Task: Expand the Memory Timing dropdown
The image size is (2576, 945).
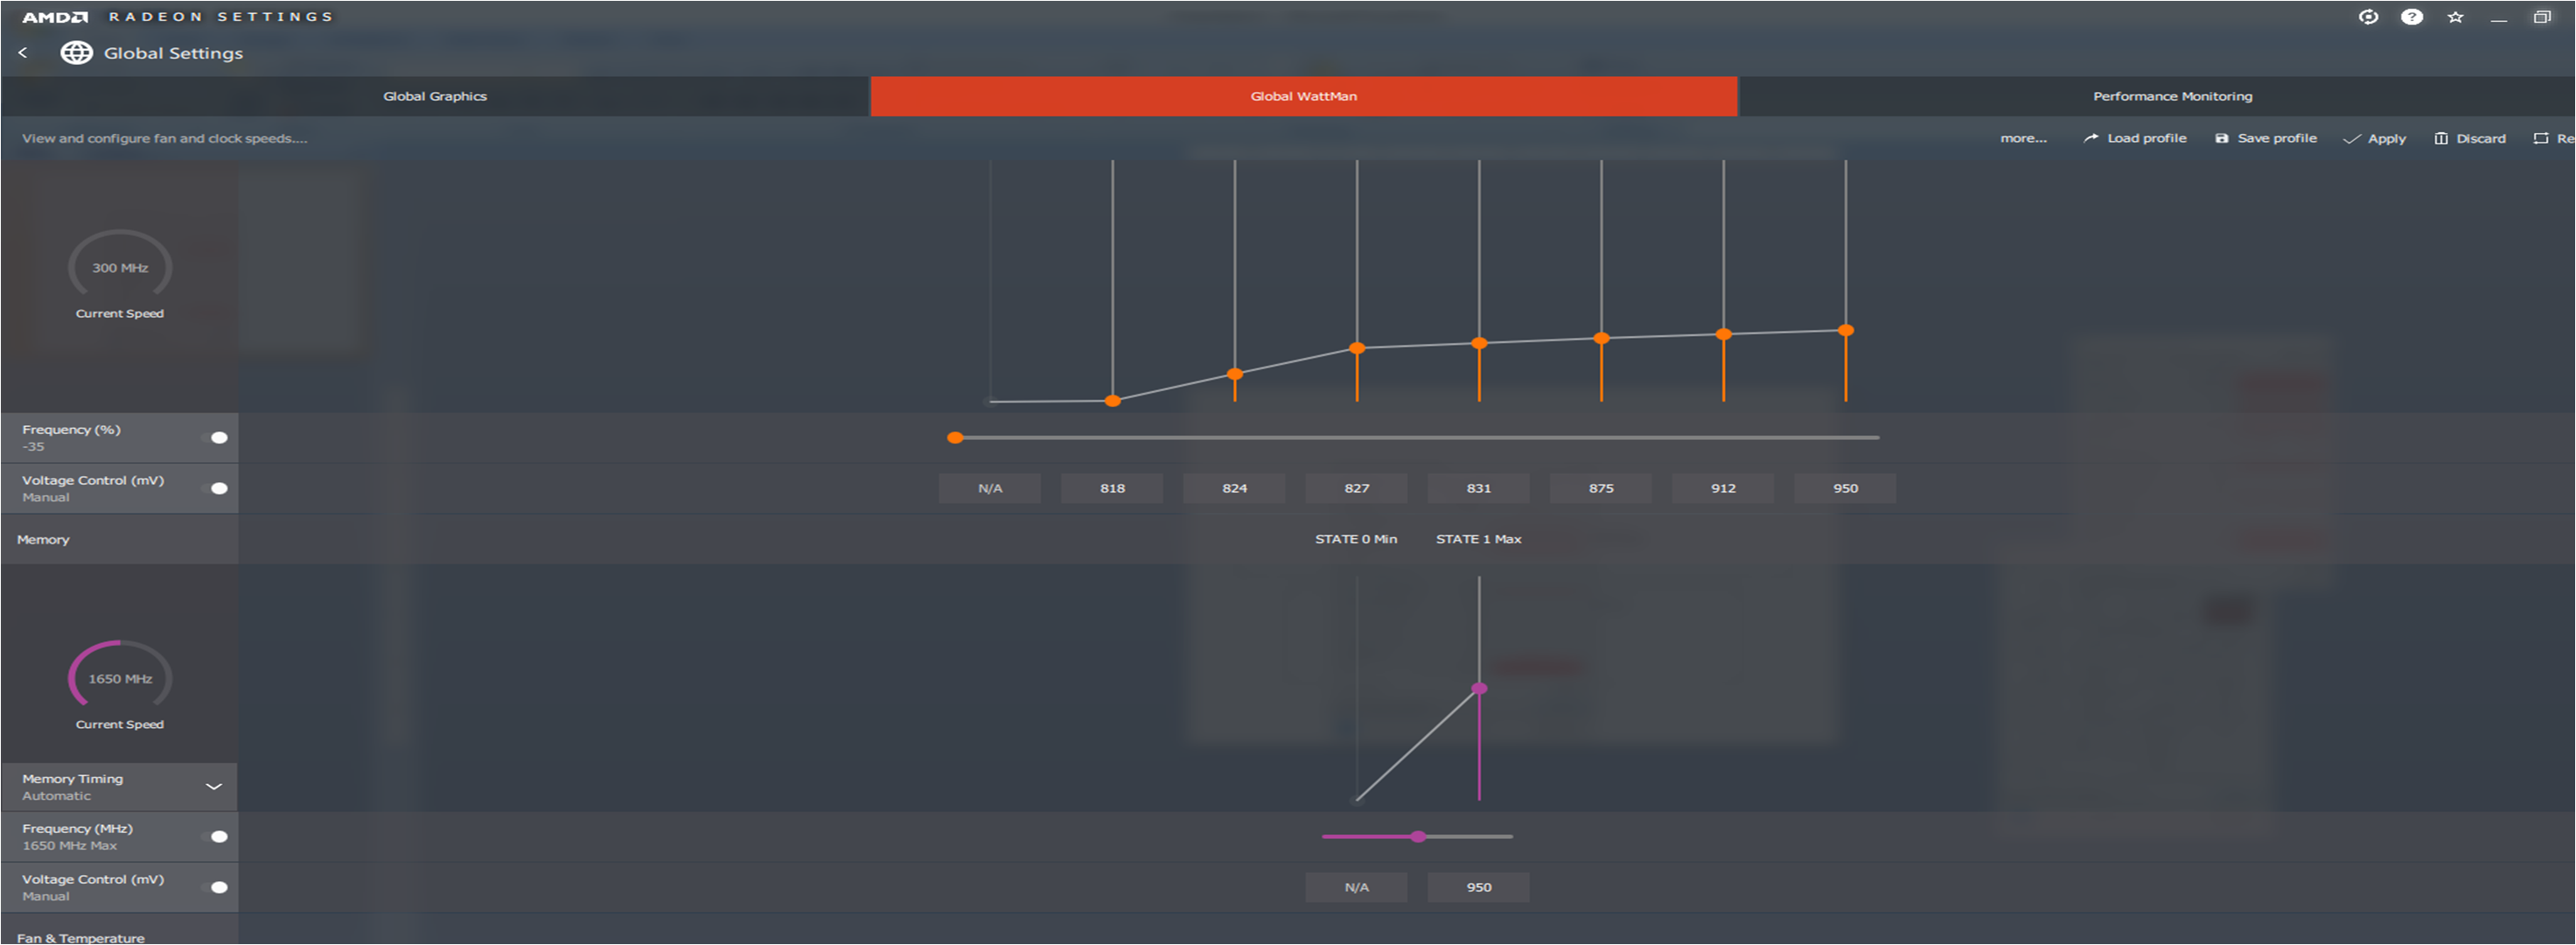Action: click(x=213, y=787)
